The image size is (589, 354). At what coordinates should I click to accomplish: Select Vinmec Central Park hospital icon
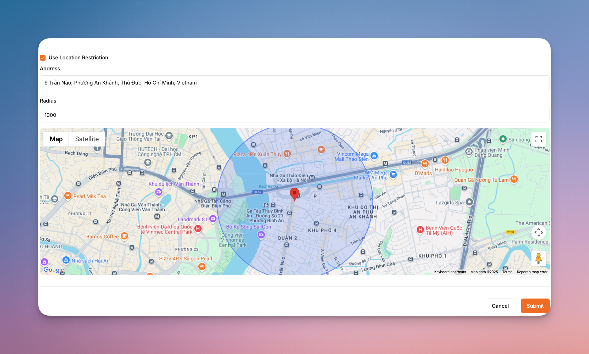(x=198, y=228)
